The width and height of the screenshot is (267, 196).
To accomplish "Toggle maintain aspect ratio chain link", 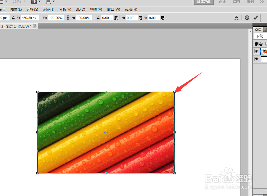I will [x=68, y=18].
